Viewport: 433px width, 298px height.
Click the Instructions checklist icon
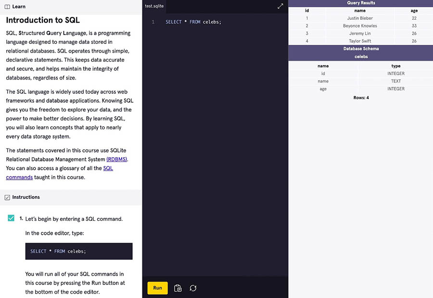(7, 197)
